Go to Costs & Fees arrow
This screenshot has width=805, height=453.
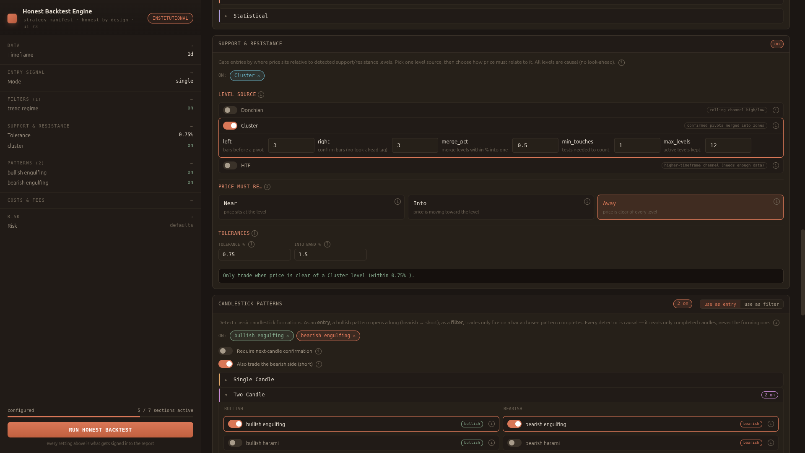coord(191,200)
